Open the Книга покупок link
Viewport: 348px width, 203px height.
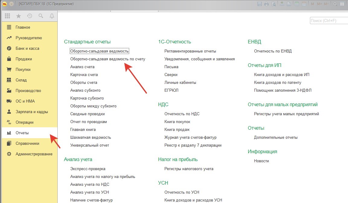pos(177,122)
